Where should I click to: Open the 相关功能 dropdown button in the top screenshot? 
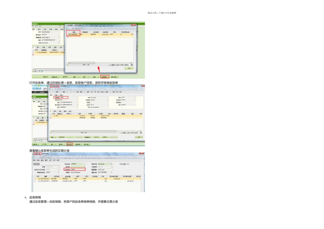(x=114, y=77)
